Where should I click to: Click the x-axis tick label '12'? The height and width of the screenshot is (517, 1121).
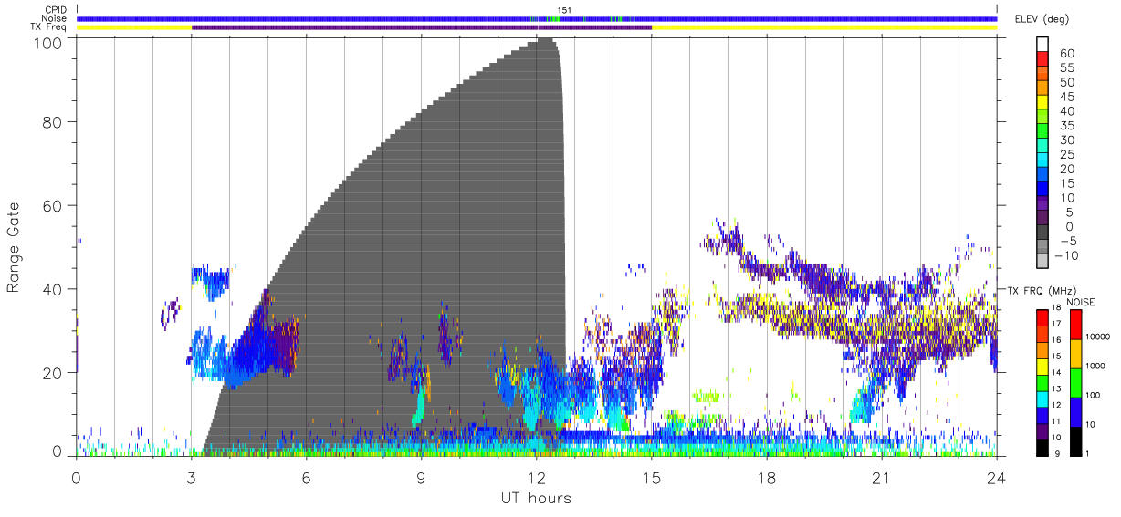[x=536, y=478]
